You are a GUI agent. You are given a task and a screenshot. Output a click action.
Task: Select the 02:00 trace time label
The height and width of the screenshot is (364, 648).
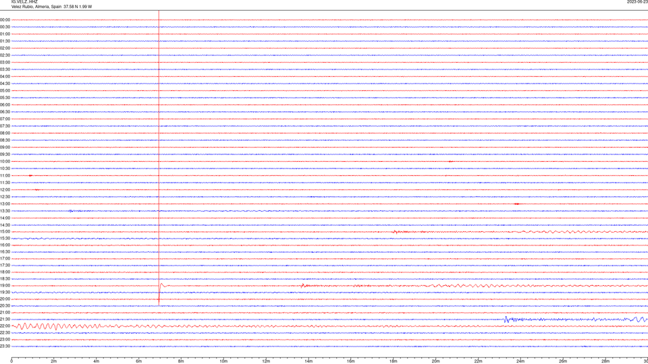click(x=5, y=49)
